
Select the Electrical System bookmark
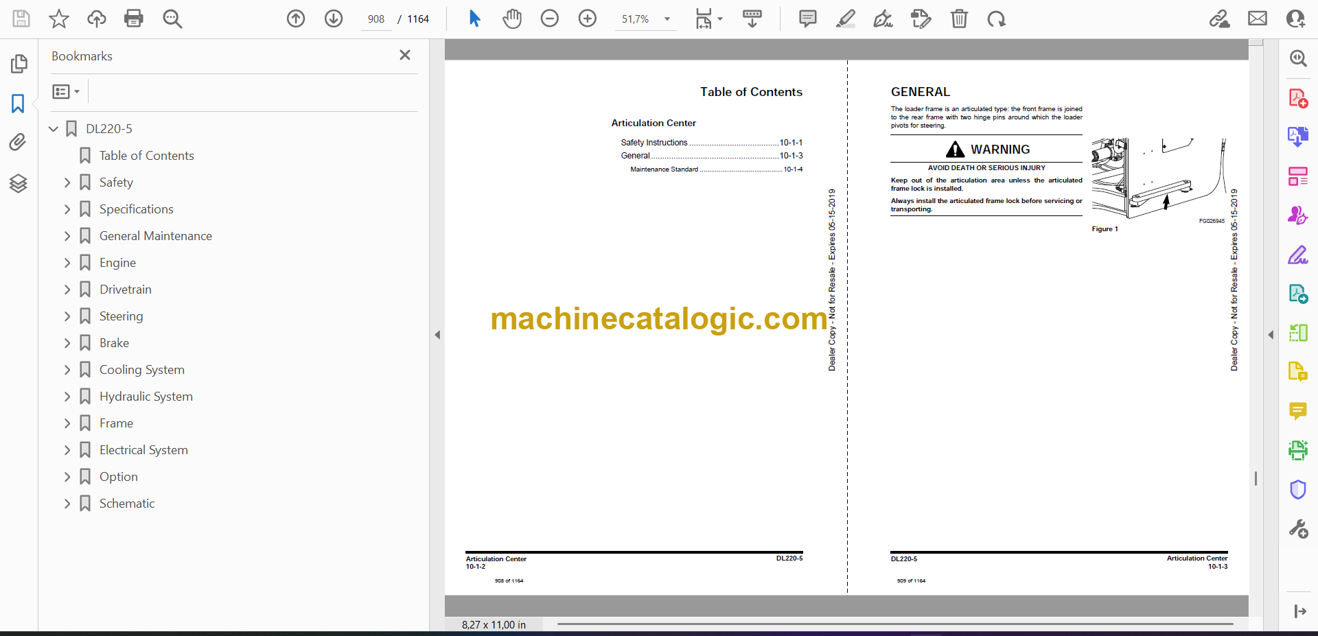(143, 450)
